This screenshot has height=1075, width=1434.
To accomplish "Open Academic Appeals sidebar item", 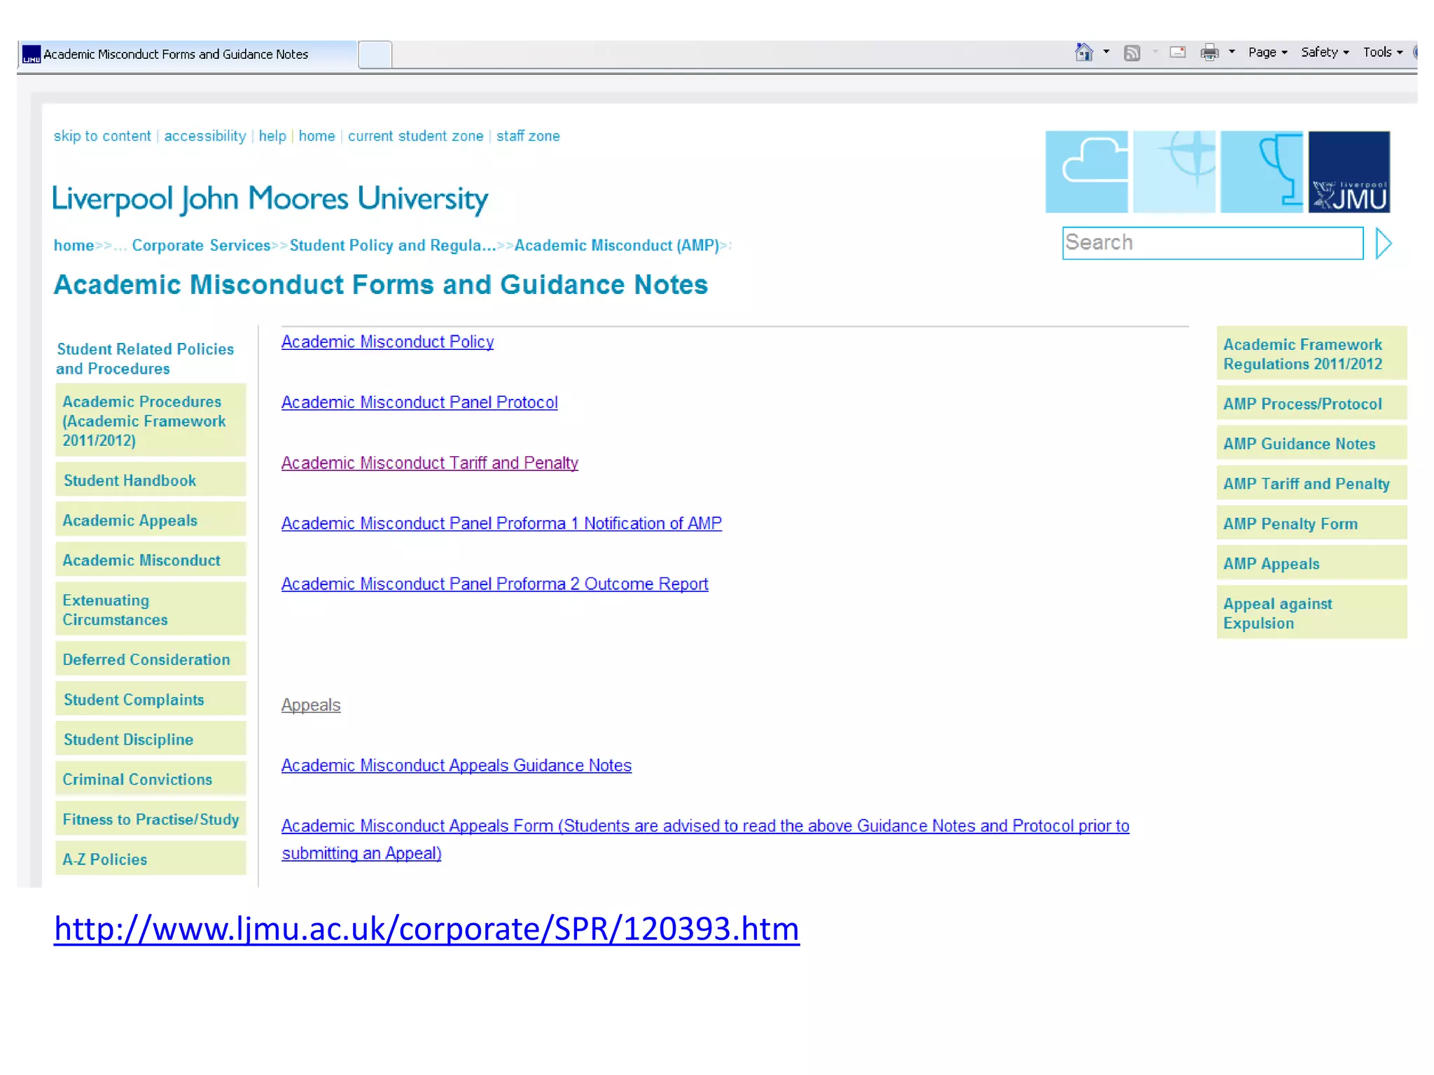I will (x=151, y=520).
